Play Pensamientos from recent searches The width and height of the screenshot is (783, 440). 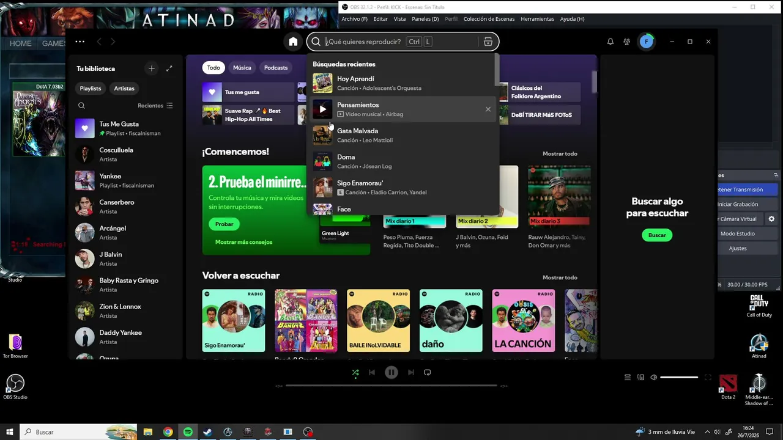tap(322, 109)
